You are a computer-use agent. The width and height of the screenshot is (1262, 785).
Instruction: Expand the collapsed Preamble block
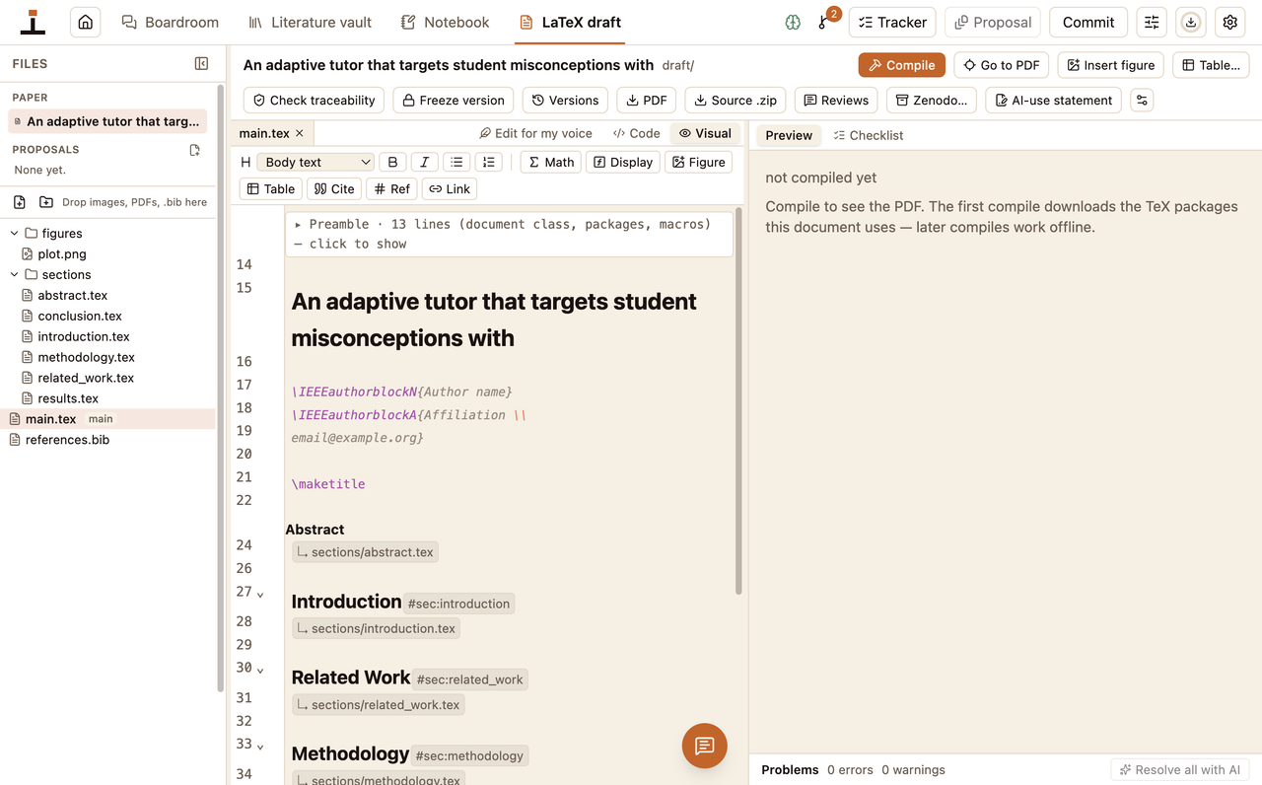coord(509,234)
